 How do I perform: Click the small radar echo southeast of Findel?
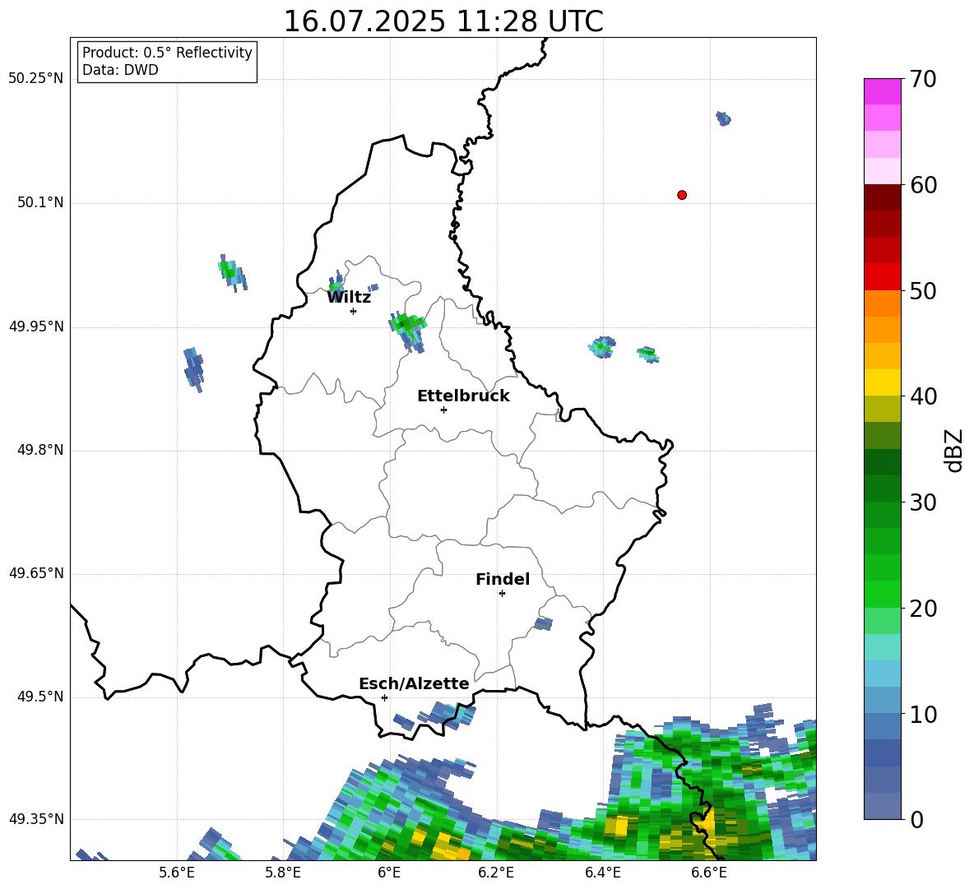[543, 623]
